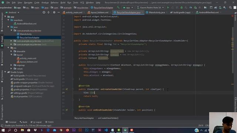This screenshot has width=237, height=133.
Task: Open the TODO tool window
Action: [49, 122]
